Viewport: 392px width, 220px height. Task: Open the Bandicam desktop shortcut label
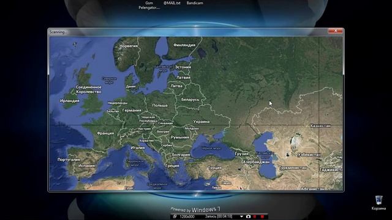click(x=195, y=3)
